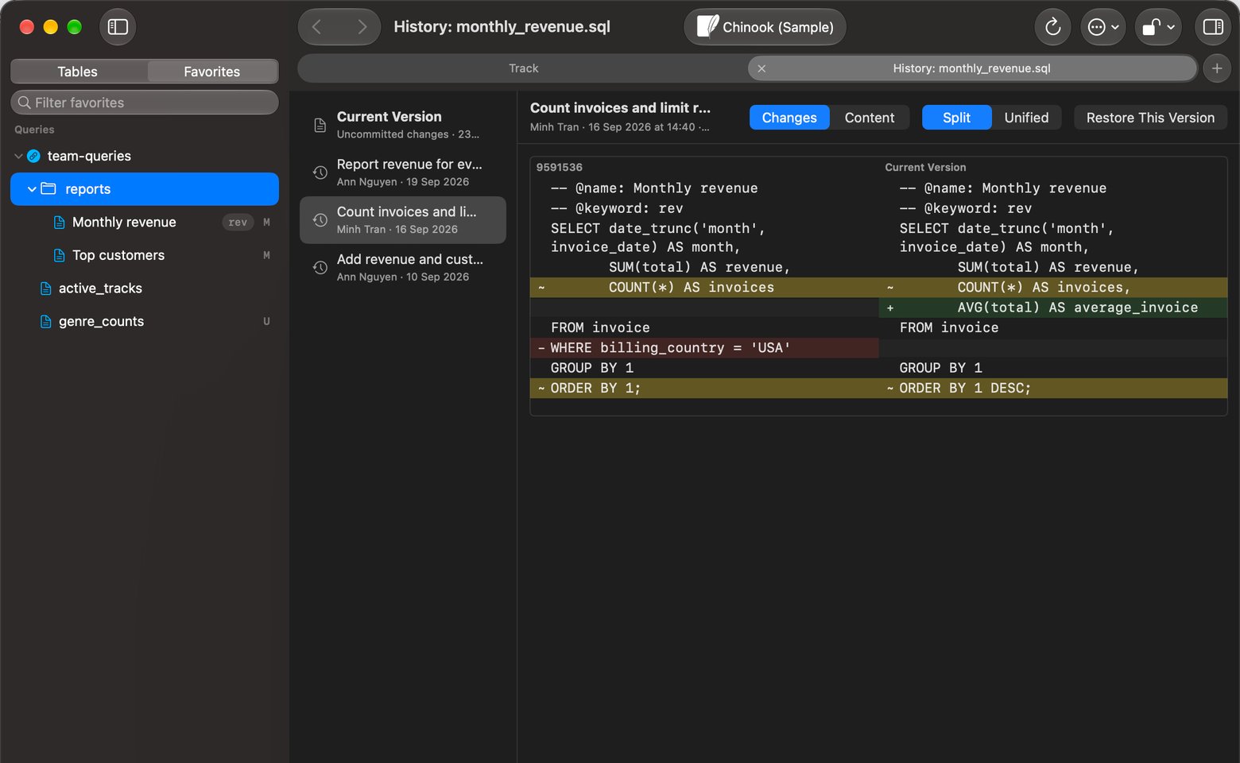Toggle the right inspector panel icon
1240x763 pixels.
pyautogui.click(x=1213, y=27)
